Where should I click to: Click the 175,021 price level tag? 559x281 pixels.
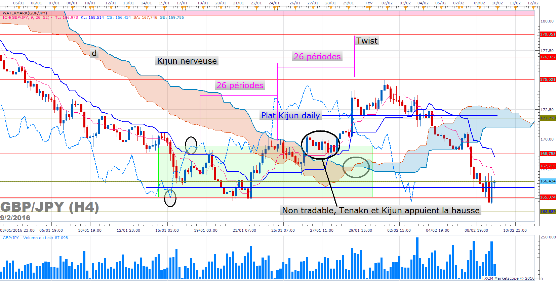coord(548,79)
